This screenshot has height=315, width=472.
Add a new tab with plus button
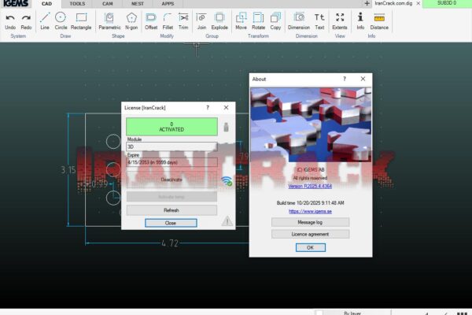(x=368, y=4)
